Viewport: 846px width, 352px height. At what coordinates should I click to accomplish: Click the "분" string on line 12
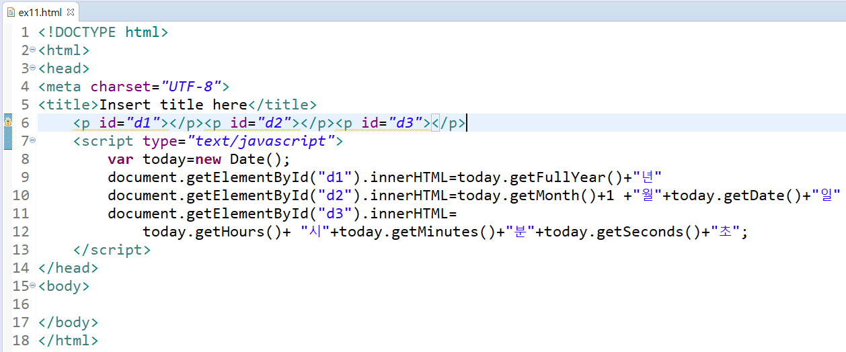pos(520,231)
